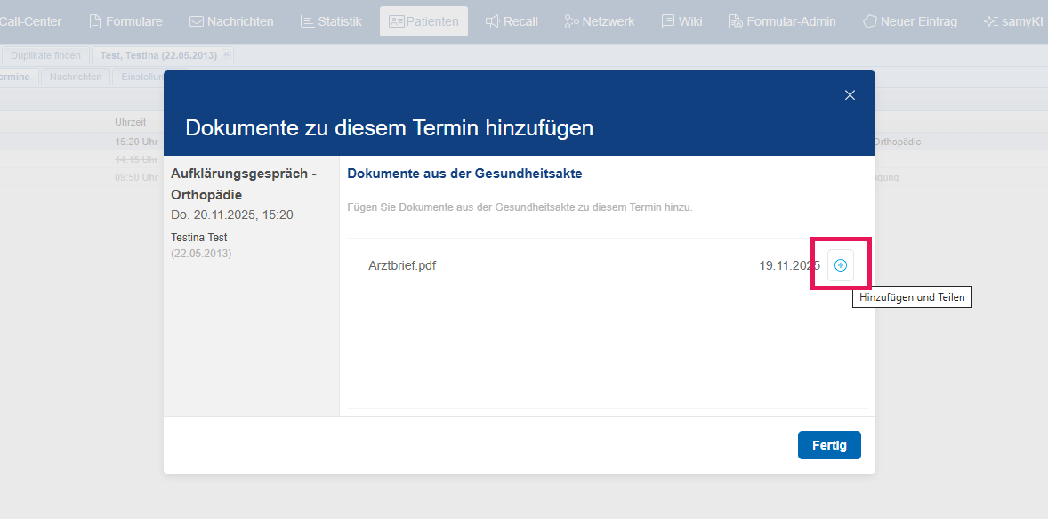Switch to the Duplikate finden tab
This screenshot has height=519, width=1048.
pos(45,55)
